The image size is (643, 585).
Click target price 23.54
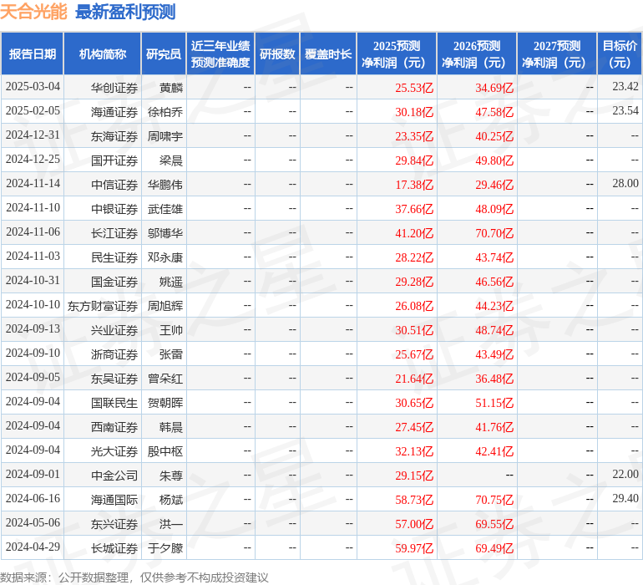pyautogui.click(x=625, y=111)
